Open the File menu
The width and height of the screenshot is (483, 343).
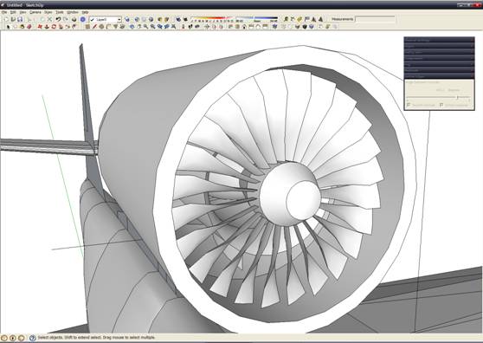[x=4, y=12]
